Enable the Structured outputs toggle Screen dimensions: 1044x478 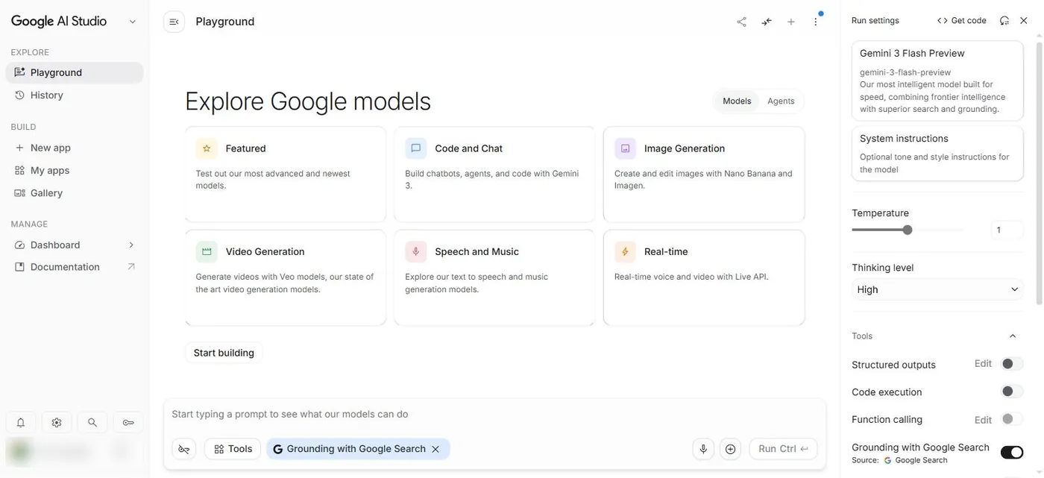tap(1012, 364)
